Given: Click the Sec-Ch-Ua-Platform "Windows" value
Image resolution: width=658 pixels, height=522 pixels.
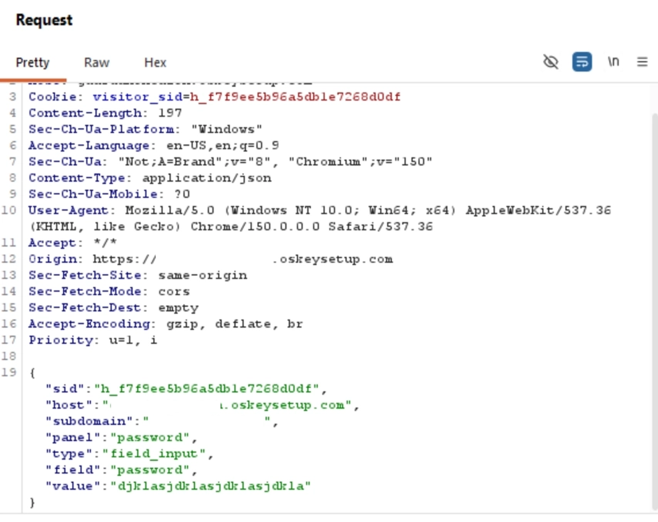Looking at the screenshot, I should coord(227,129).
